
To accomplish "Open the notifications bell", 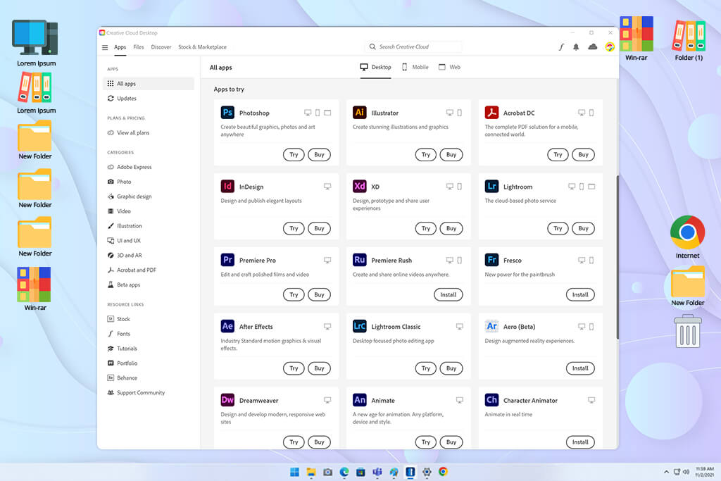I will coord(576,47).
